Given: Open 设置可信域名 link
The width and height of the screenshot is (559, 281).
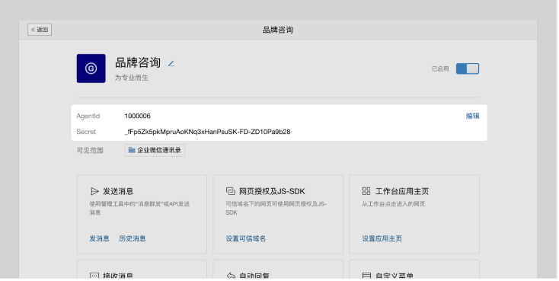Looking at the screenshot, I should pos(246,238).
